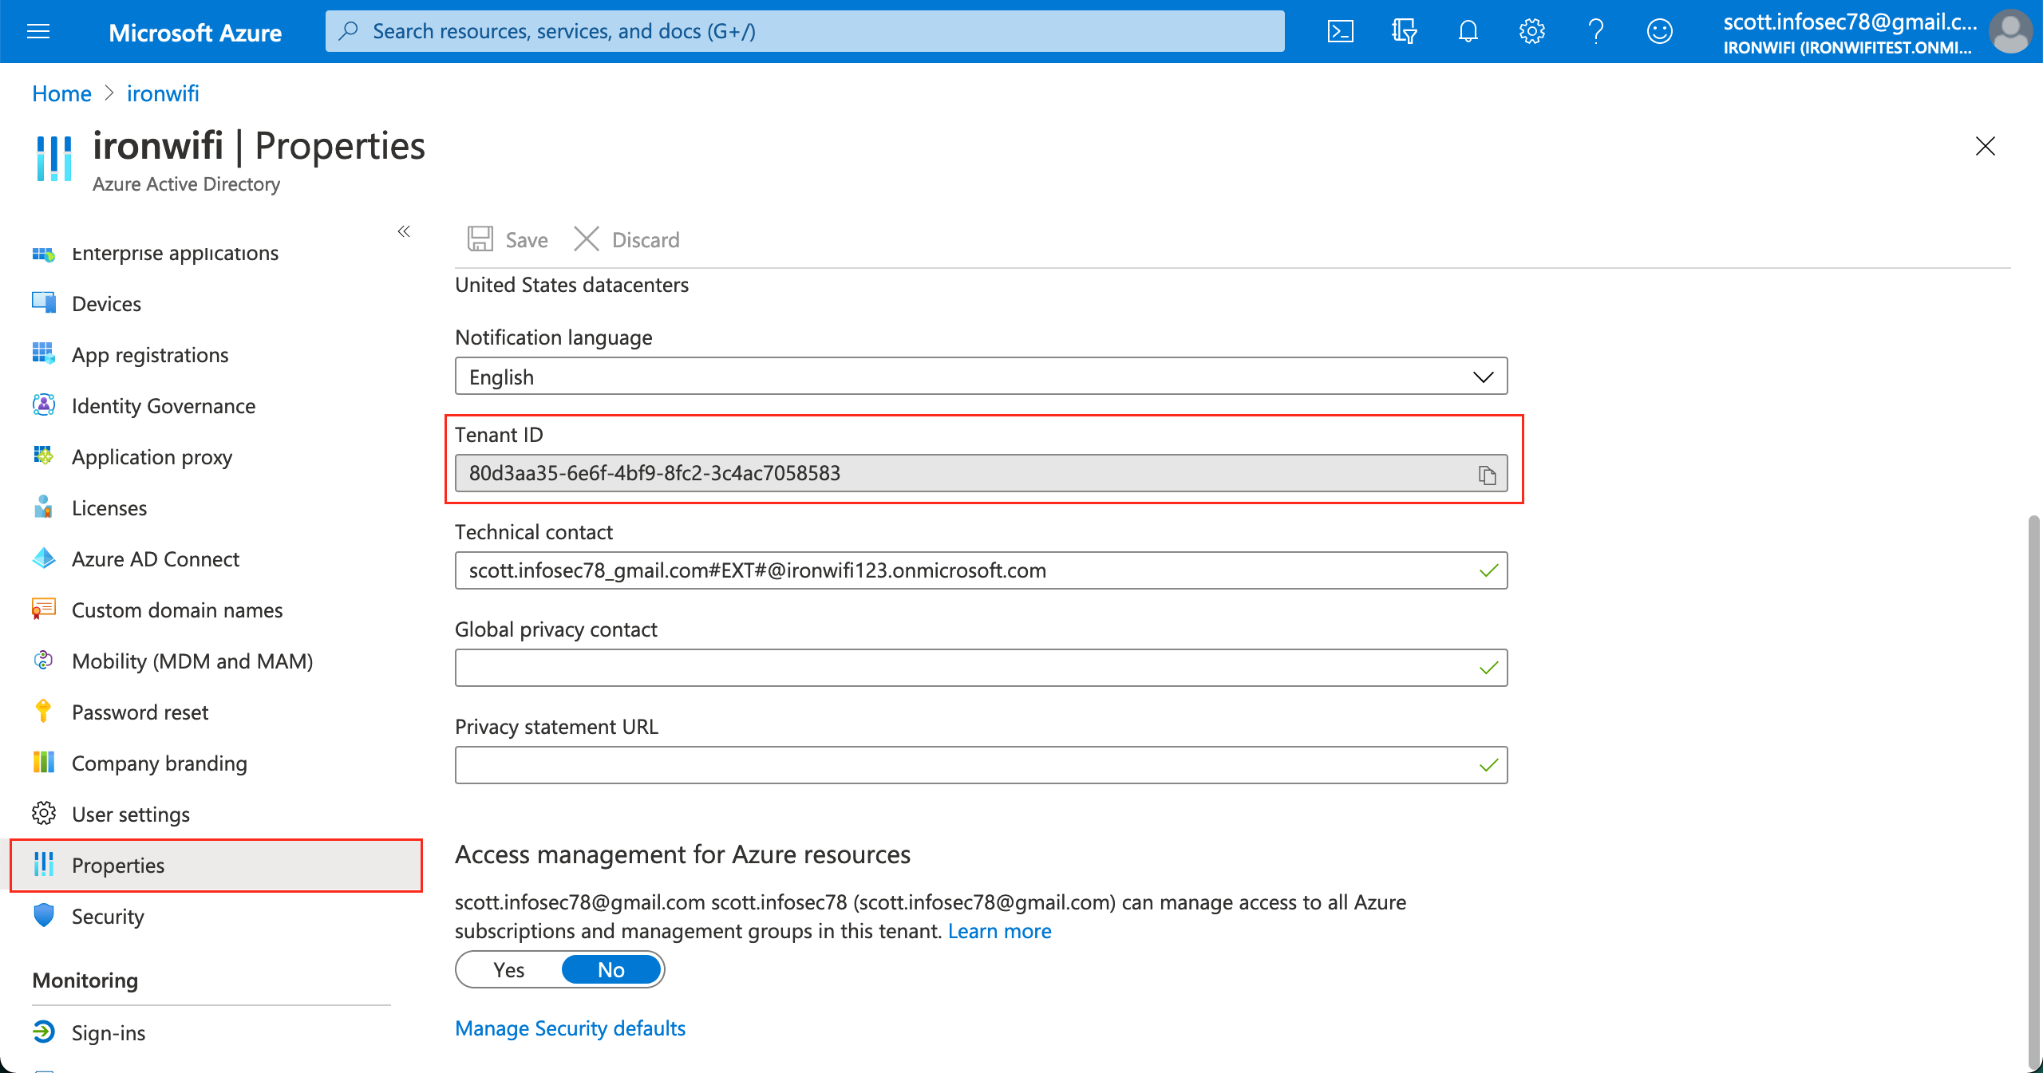The image size is (2043, 1073).
Task: Open the Azure AD Connect icon
Action: (x=44, y=558)
